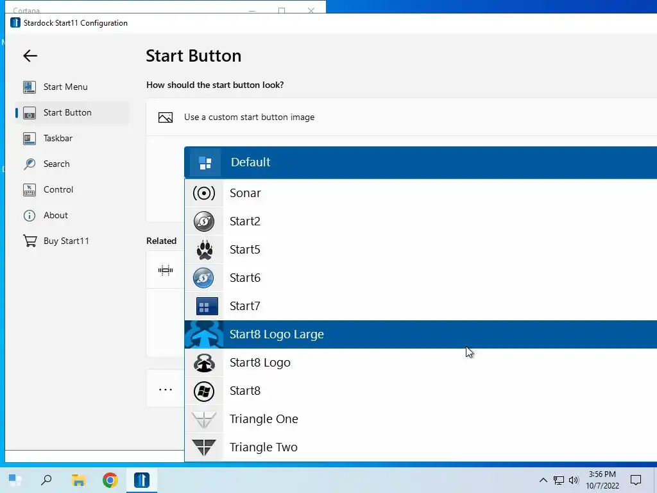Click the Start8 Logo Large icon
Screen dimensions: 657x493
204,334
